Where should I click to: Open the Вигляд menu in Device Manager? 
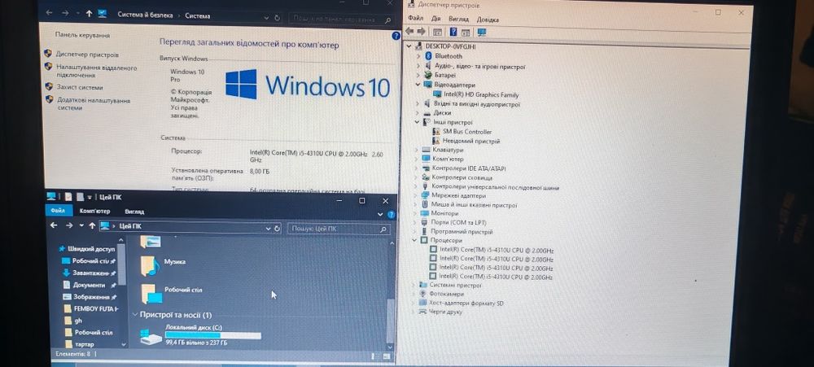(459, 20)
